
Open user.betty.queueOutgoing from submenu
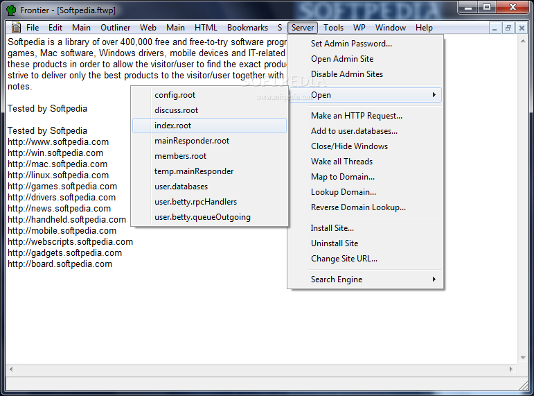click(209, 217)
